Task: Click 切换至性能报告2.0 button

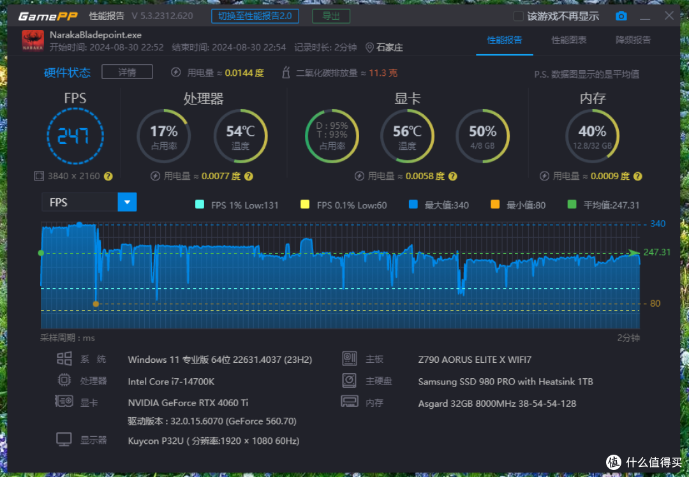Action: click(255, 16)
